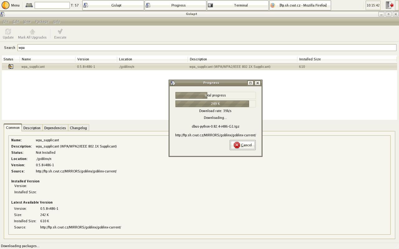
Task: Switch to Gslapt in the taskbar
Action: click(113, 5)
